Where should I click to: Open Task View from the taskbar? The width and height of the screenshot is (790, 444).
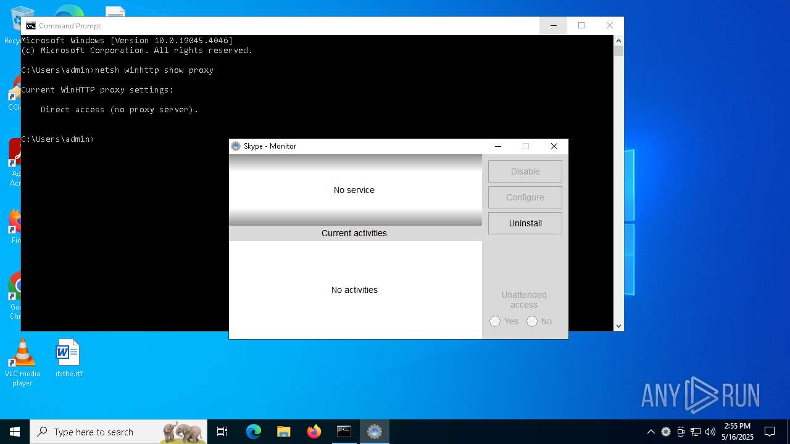point(222,432)
